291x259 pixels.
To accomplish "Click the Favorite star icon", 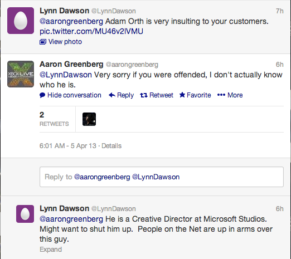I will (182, 95).
